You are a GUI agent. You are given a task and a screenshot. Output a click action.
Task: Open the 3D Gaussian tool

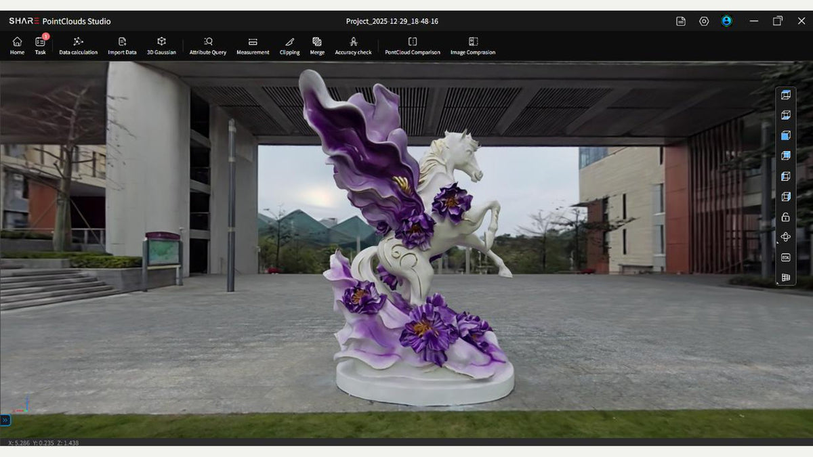pyautogui.click(x=161, y=46)
